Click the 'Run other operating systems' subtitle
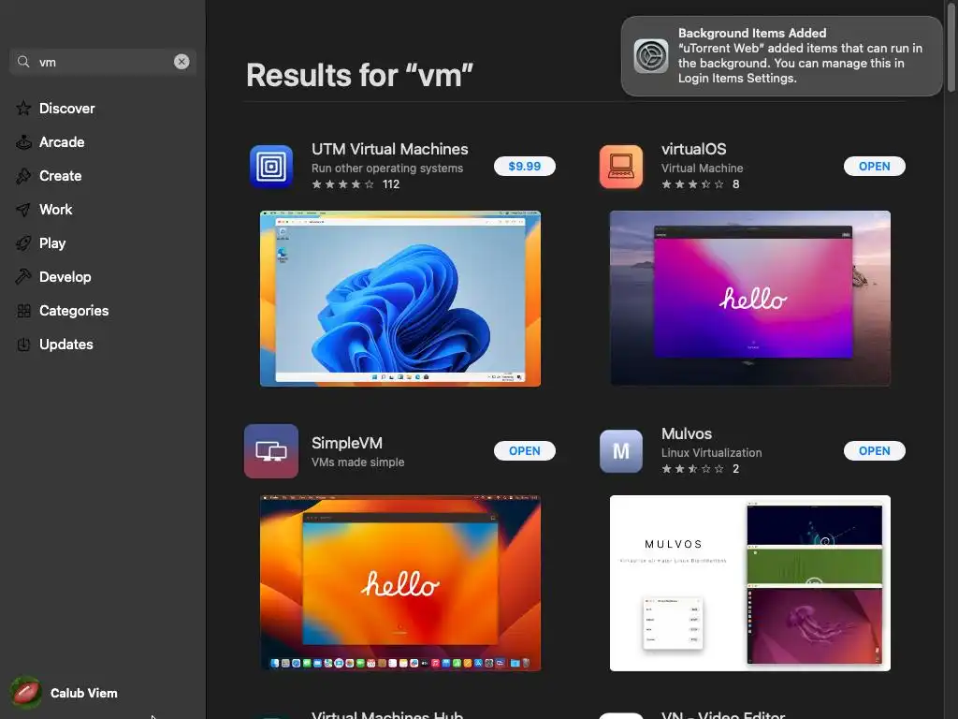This screenshot has height=719, width=958. 387,169
